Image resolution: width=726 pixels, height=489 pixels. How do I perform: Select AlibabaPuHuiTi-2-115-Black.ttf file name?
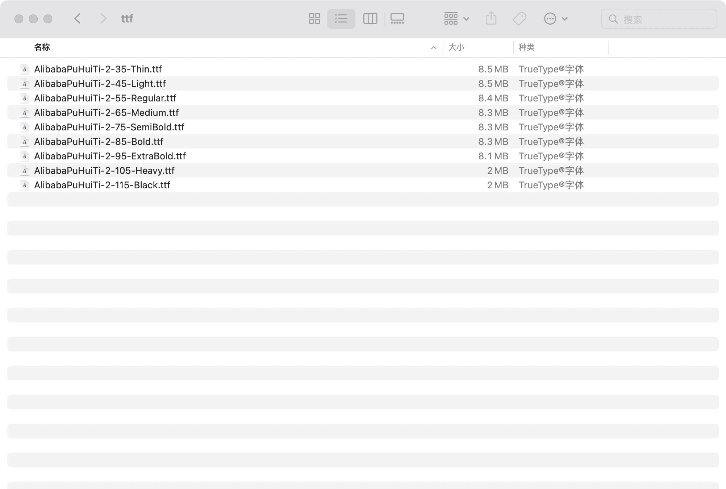(x=102, y=185)
